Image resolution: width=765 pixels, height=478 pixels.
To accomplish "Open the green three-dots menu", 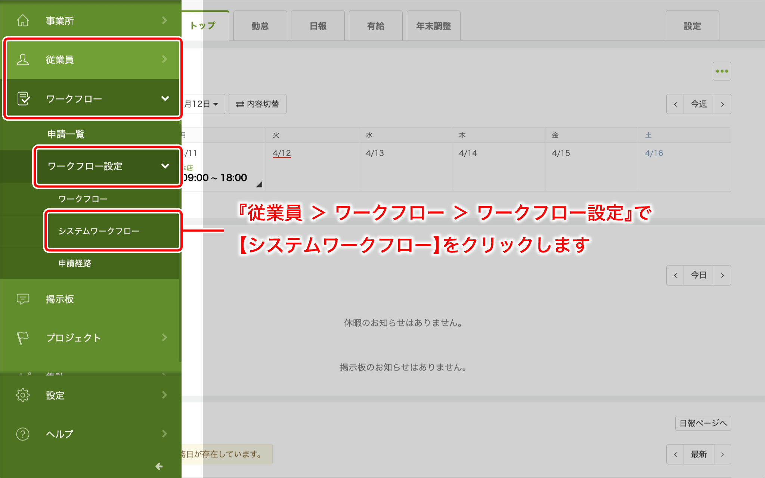I will click(722, 71).
